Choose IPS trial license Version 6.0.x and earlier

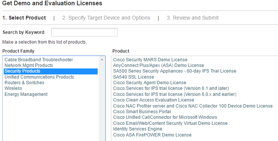point(175,94)
